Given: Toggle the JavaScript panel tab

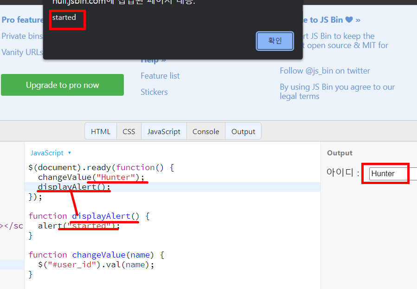Looking at the screenshot, I should [x=164, y=131].
